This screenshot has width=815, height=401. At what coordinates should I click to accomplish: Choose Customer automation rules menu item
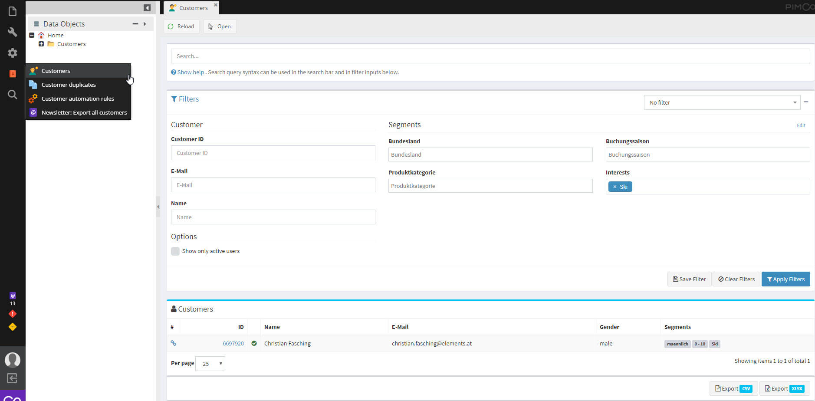[78, 99]
